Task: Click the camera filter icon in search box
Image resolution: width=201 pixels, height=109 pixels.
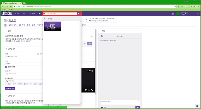Action: pos(78,13)
